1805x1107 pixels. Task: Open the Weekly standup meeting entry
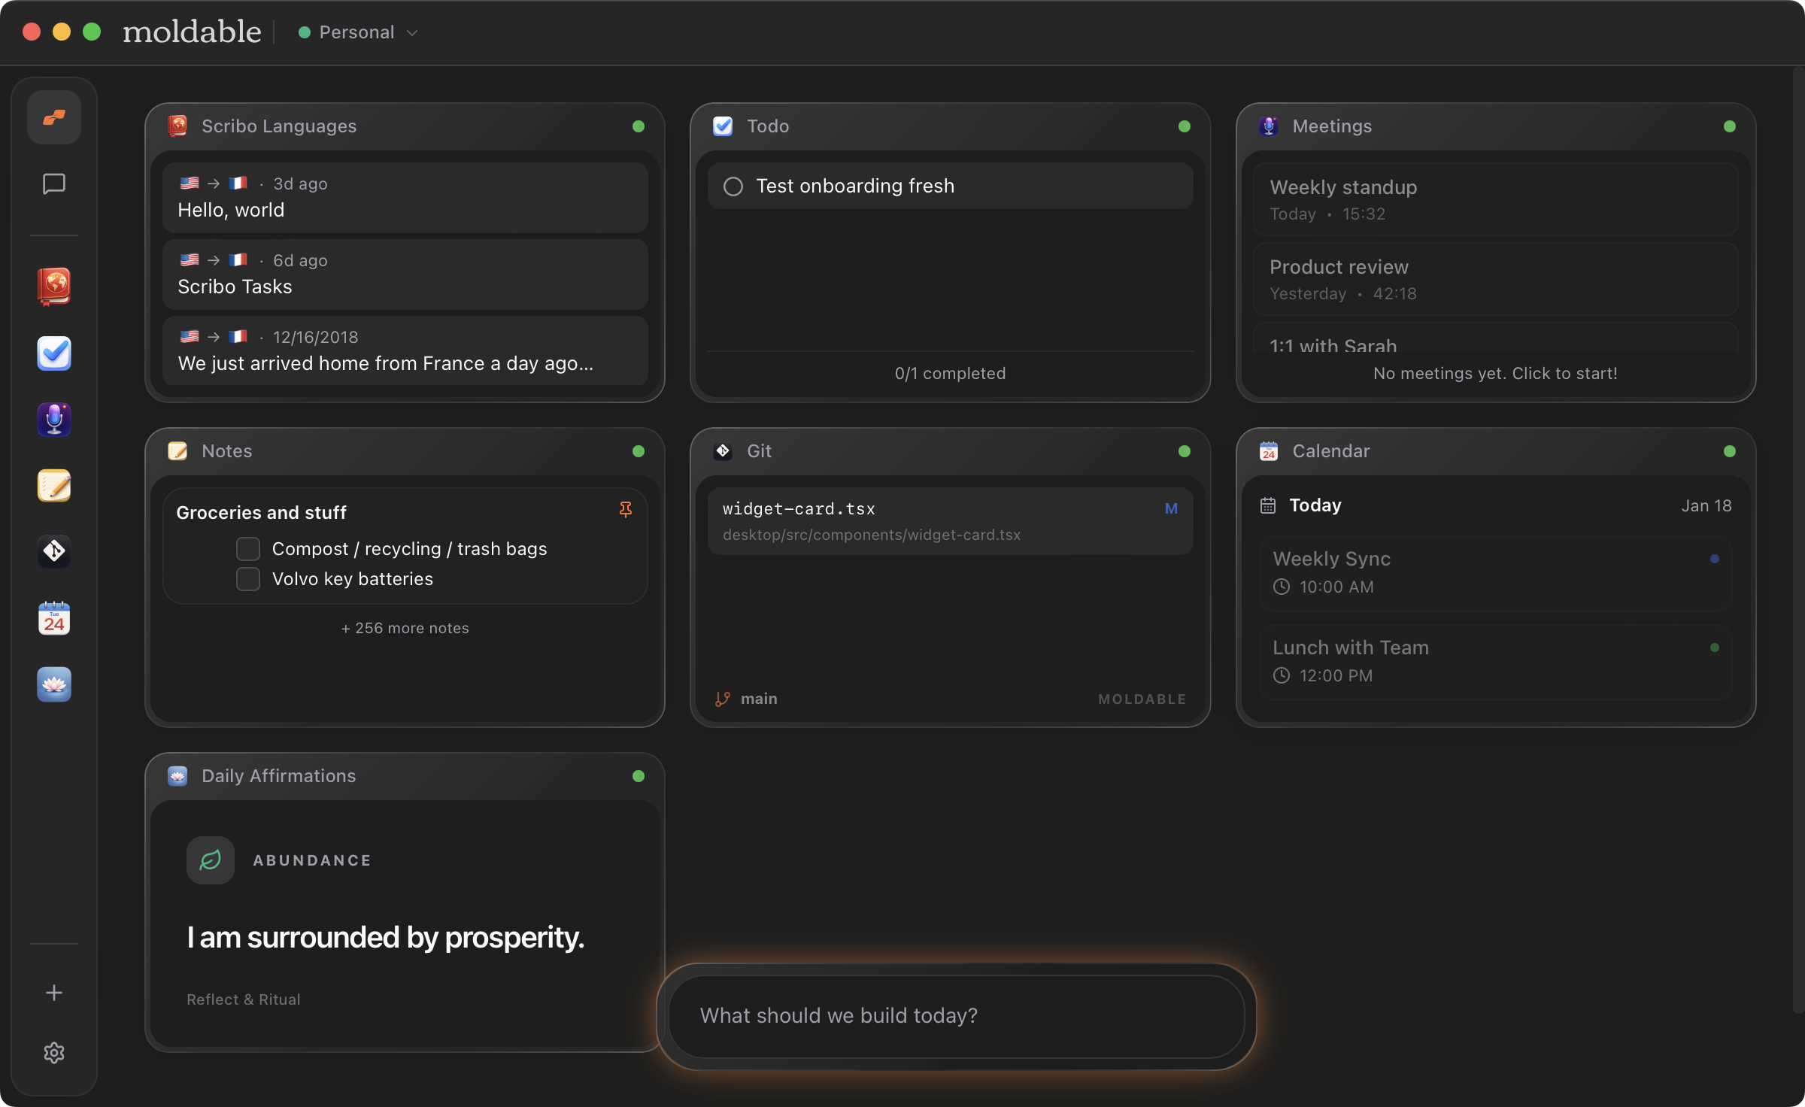tap(1495, 199)
